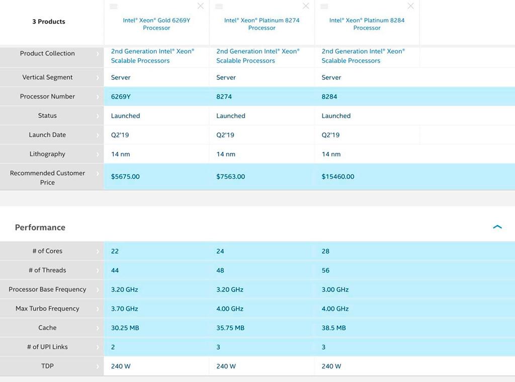515x382 pixels.
Task: Open 2nd Generation Scalable Processors link under 8284
Action: (x=363, y=56)
